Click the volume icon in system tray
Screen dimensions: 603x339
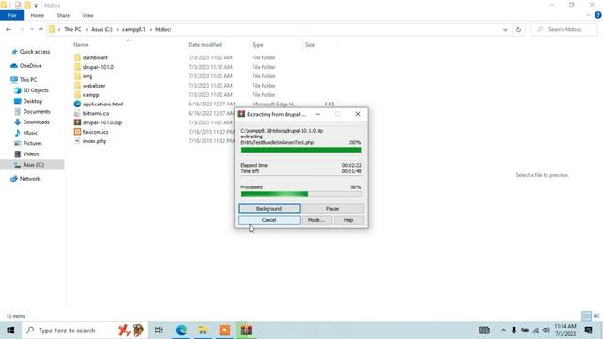[x=546, y=331]
